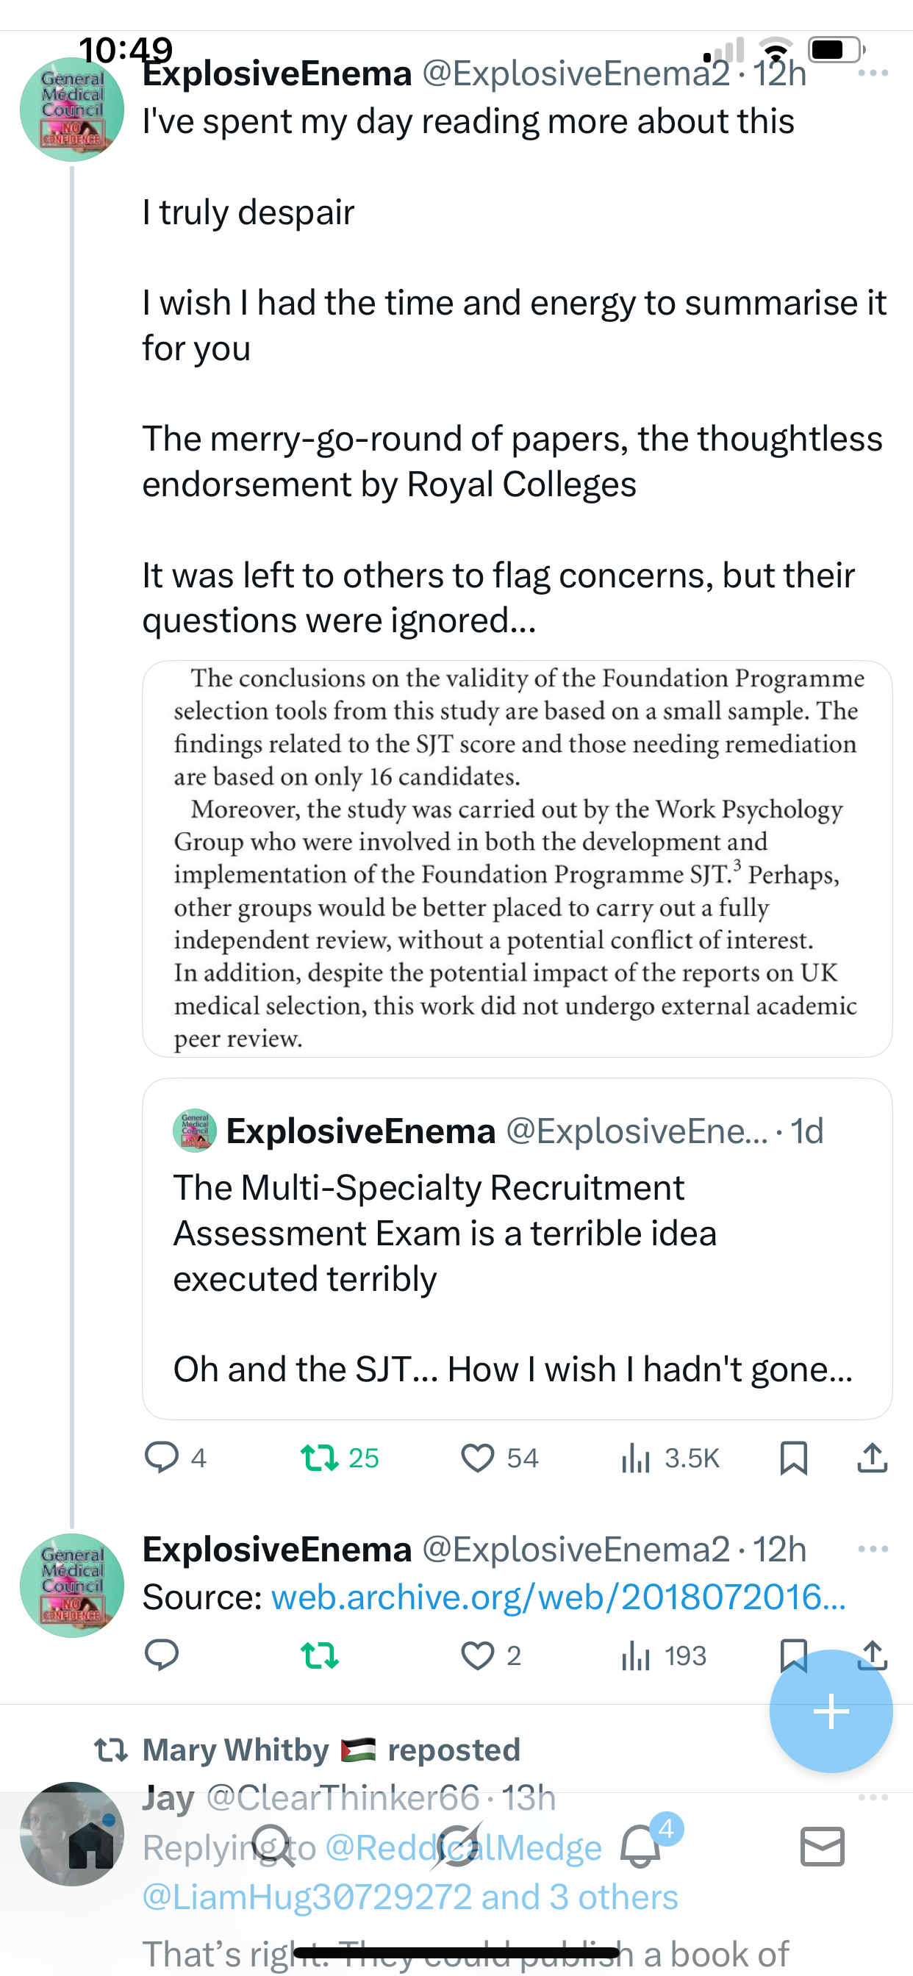Open Notifications with 4 badge
The image size is (913, 1976).
[x=640, y=1847]
